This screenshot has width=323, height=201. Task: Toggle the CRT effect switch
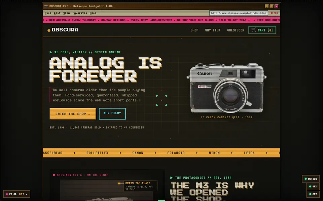[x=313, y=194]
